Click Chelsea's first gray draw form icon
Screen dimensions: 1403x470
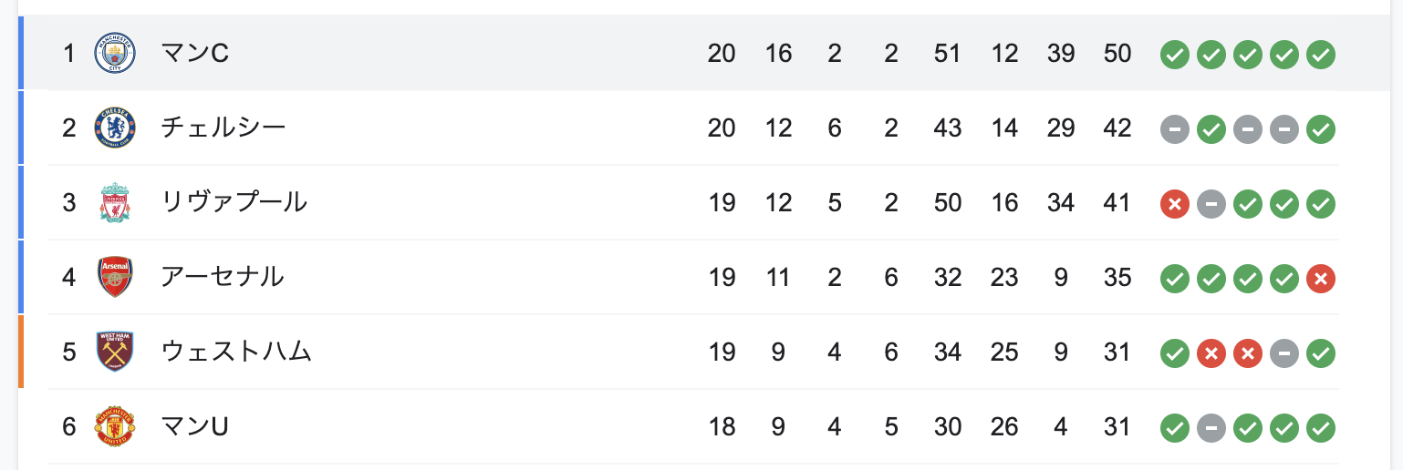click(x=1175, y=129)
